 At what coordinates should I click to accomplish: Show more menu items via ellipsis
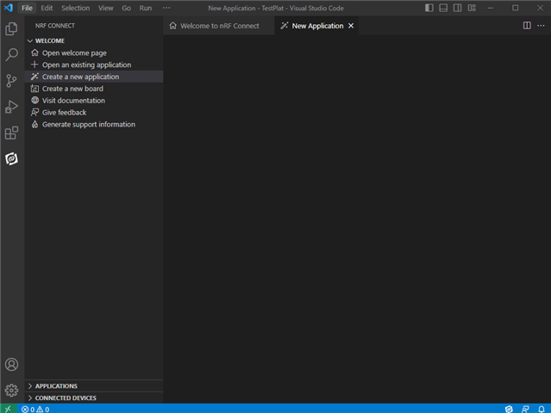(166, 8)
